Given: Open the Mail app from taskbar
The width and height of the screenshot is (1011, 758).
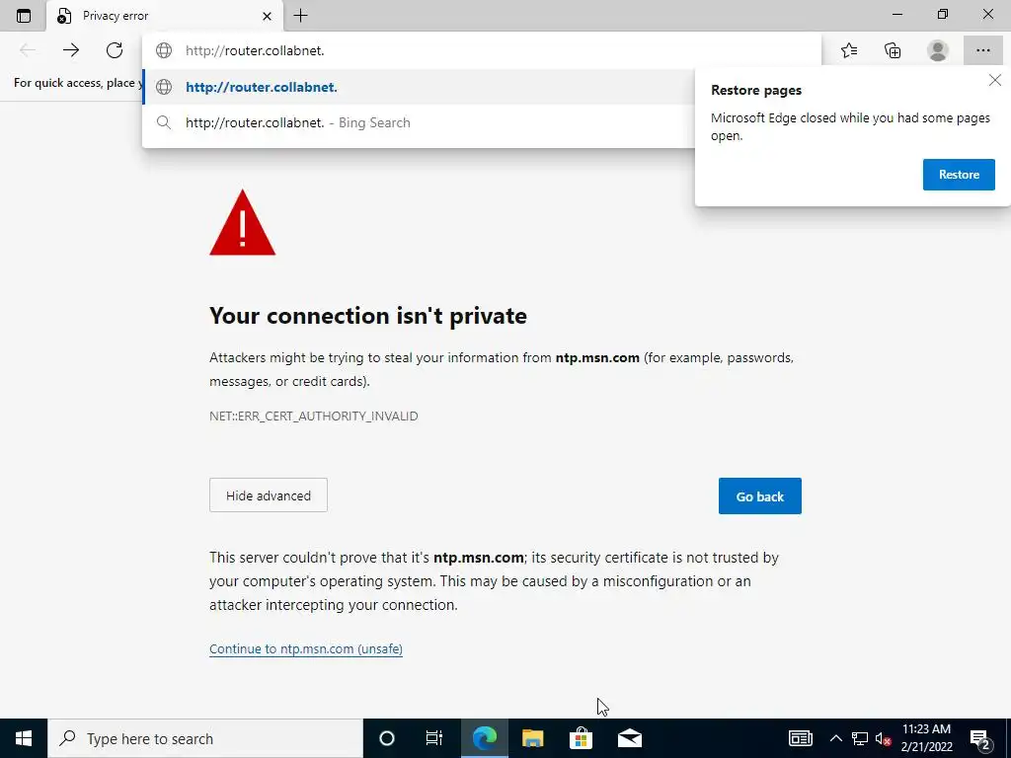Looking at the screenshot, I should coord(630,738).
